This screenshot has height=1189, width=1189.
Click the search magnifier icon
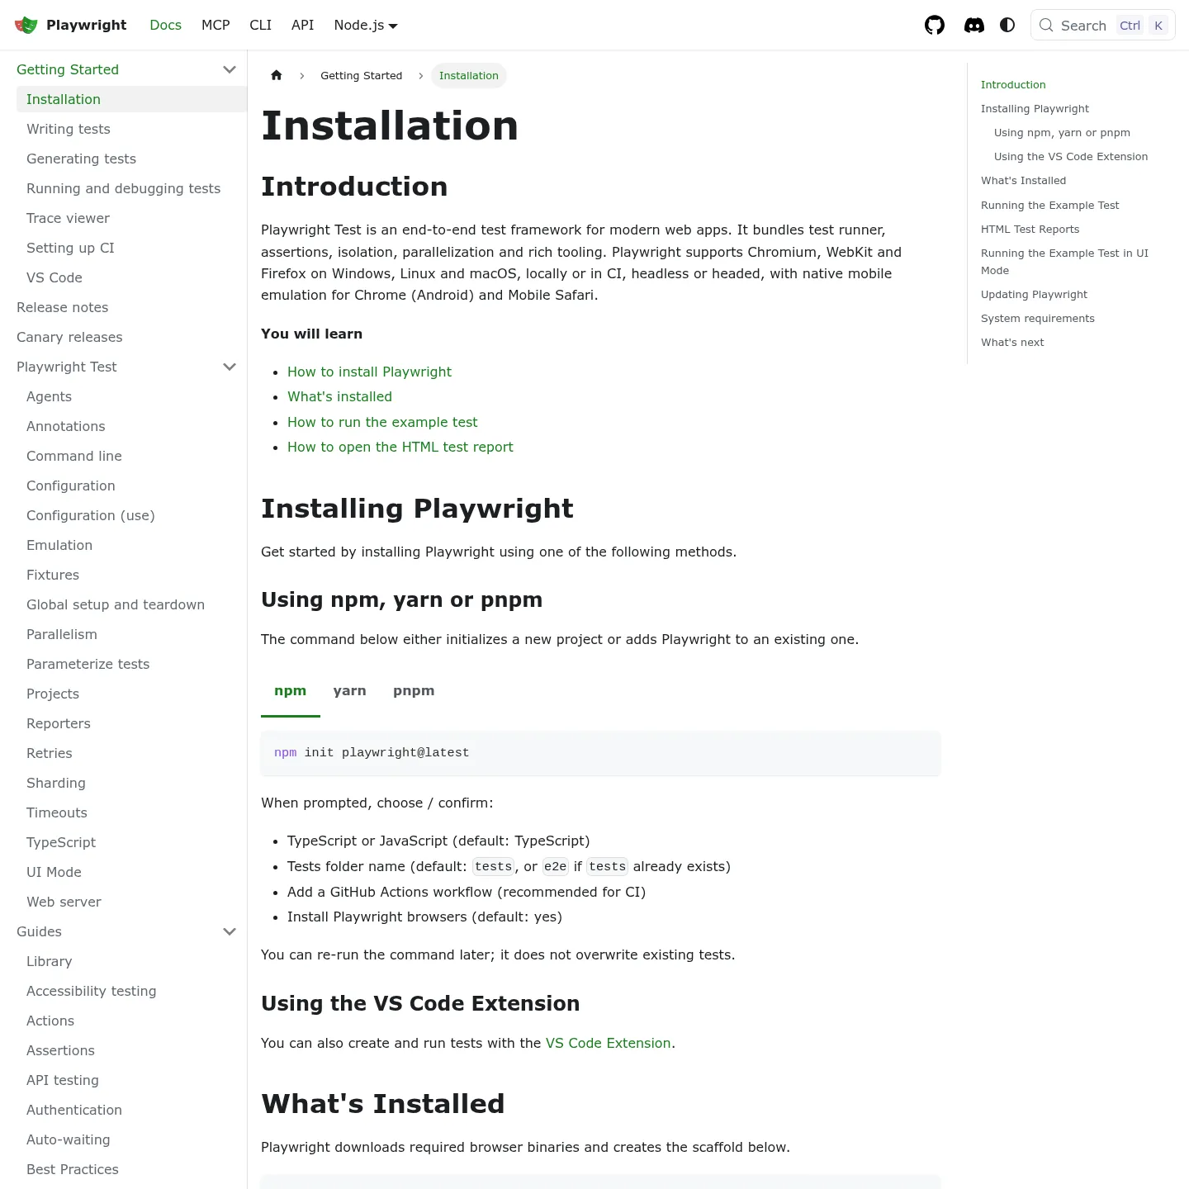click(x=1046, y=26)
